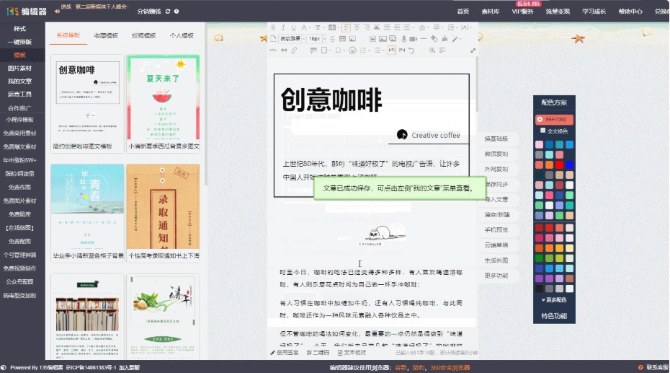Select the 夏天来了 watermelon template thumbnail
The image size is (670, 373).
pyautogui.click(x=164, y=98)
